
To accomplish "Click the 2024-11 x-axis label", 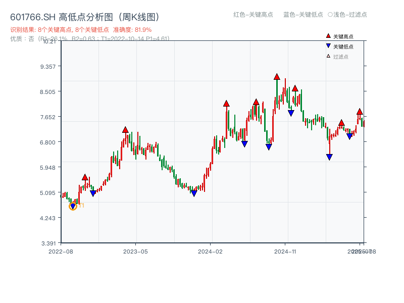I will 285,251.
